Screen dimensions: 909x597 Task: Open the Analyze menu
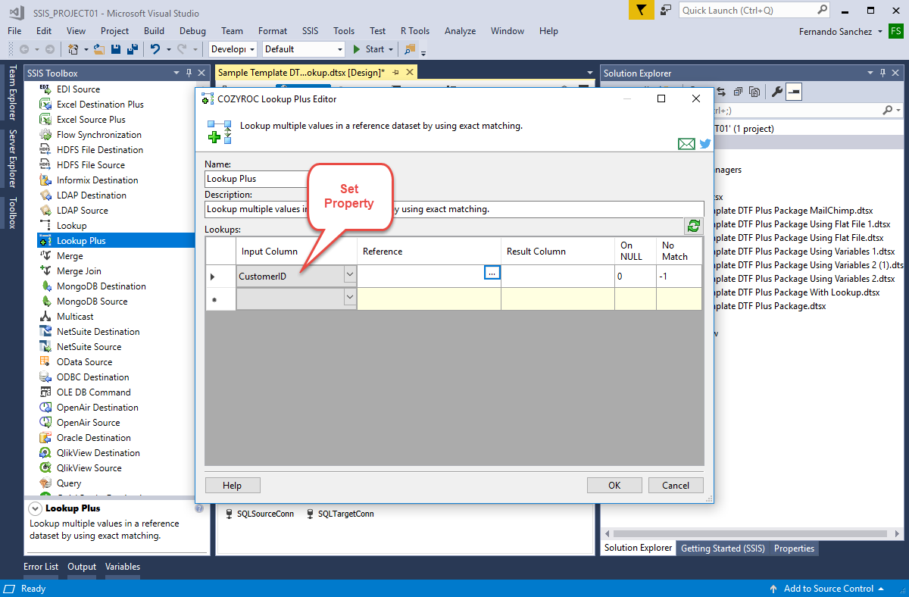point(460,31)
